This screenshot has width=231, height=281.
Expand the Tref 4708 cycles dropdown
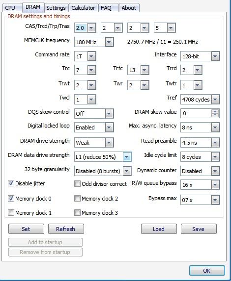pyautogui.click(x=200, y=100)
